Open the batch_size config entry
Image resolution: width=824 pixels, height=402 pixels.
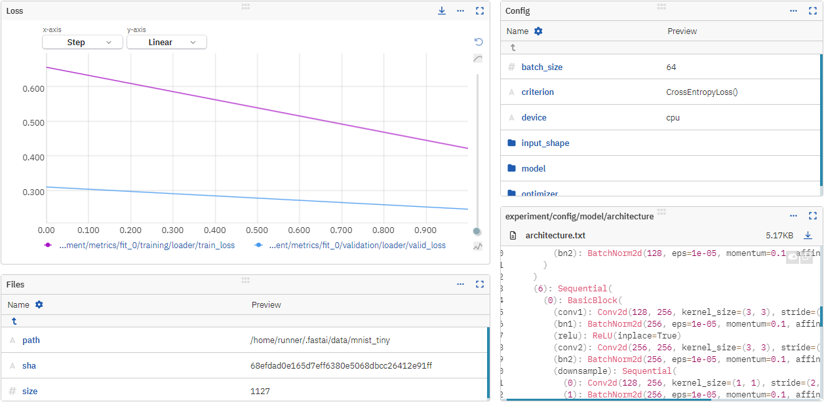(541, 67)
